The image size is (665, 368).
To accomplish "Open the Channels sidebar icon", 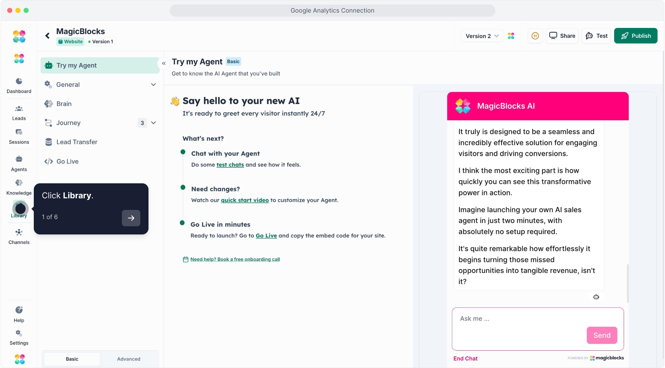I will pyautogui.click(x=19, y=233).
